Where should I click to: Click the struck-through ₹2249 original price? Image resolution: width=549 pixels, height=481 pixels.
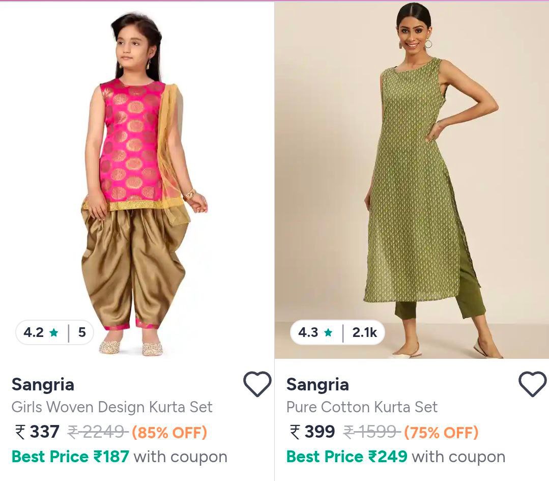(x=97, y=432)
